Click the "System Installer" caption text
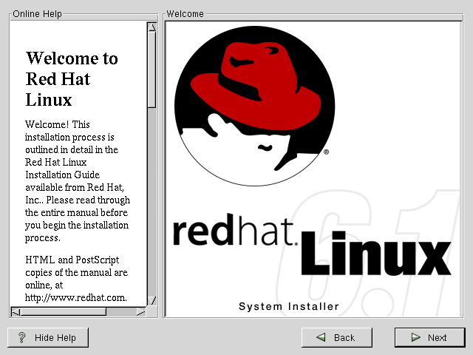Viewport: 473px width, 355px height. pos(289,306)
